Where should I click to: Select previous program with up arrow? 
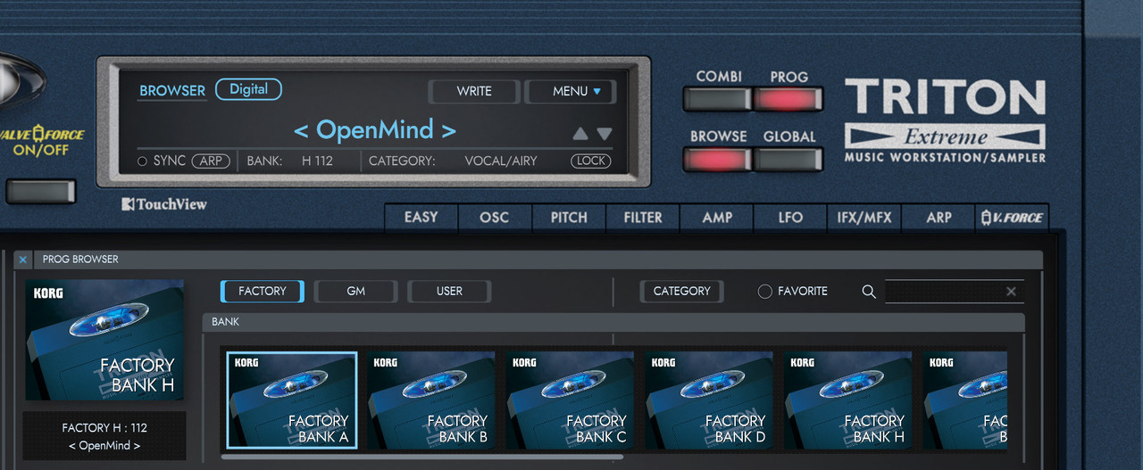580,134
